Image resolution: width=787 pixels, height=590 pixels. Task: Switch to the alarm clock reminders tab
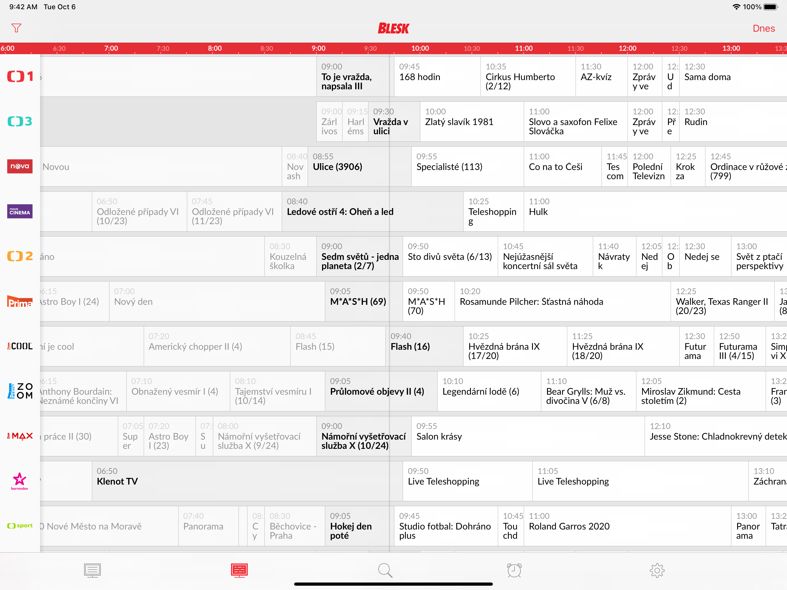pyautogui.click(x=514, y=570)
